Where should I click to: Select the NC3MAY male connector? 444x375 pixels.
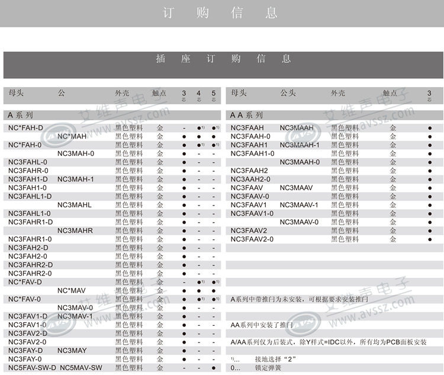72,351
